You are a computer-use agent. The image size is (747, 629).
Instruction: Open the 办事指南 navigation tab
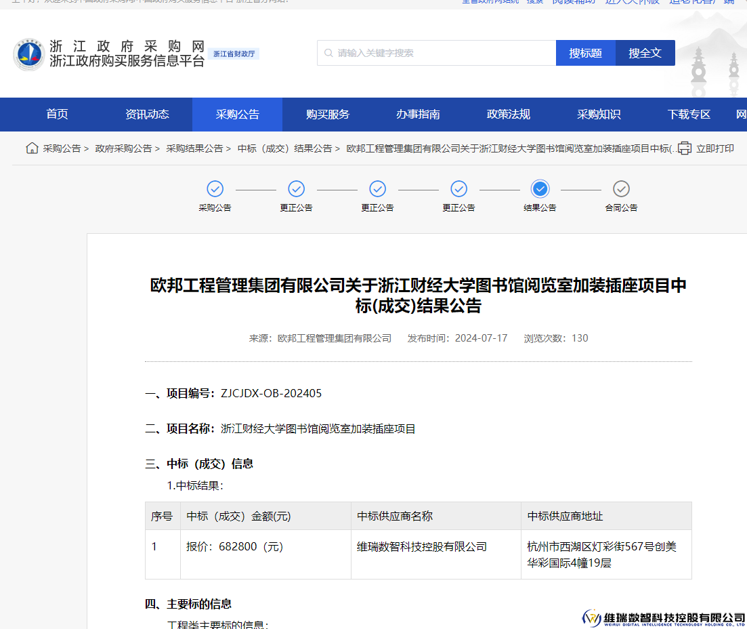click(x=418, y=115)
